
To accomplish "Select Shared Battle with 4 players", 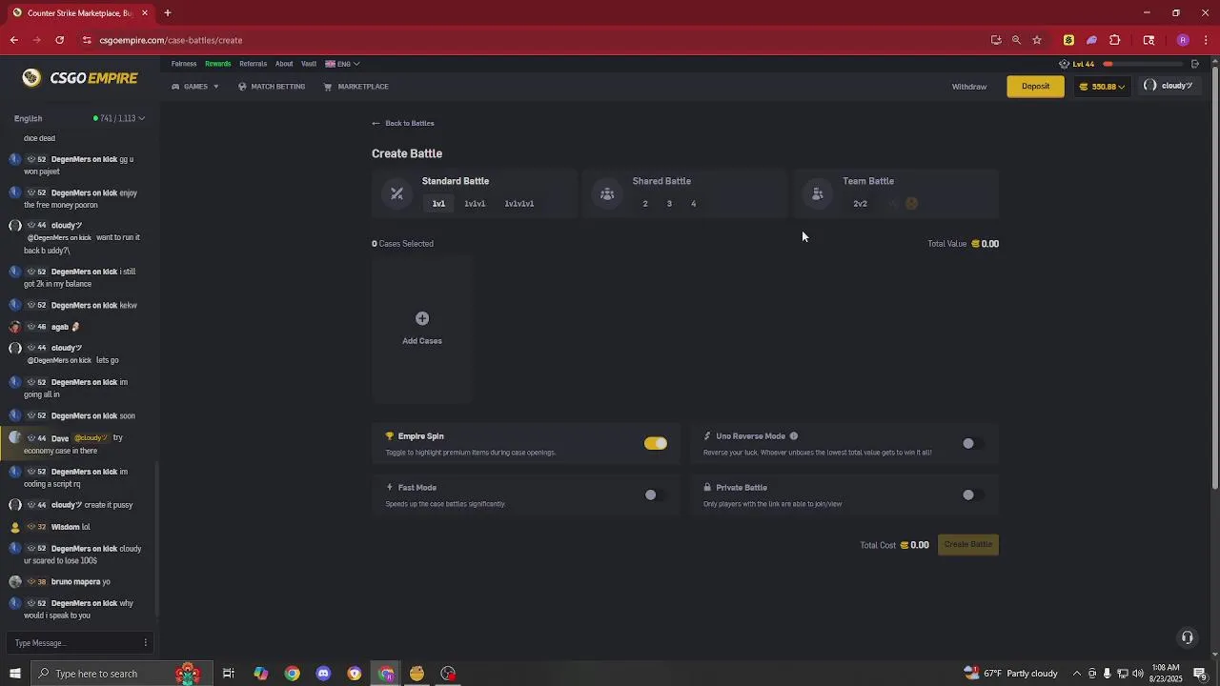I will click(693, 204).
